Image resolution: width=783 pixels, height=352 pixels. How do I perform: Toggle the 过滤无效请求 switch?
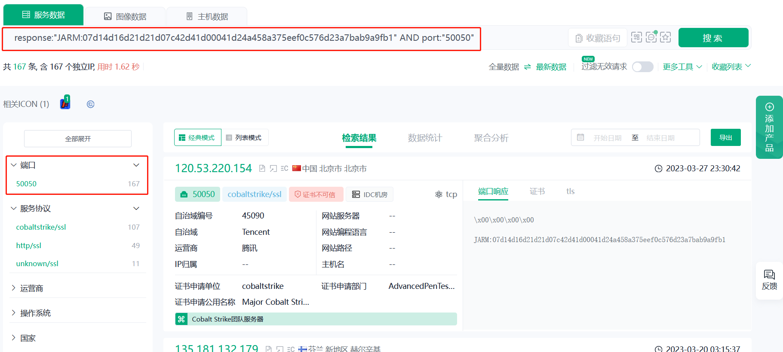pos(642,67)
